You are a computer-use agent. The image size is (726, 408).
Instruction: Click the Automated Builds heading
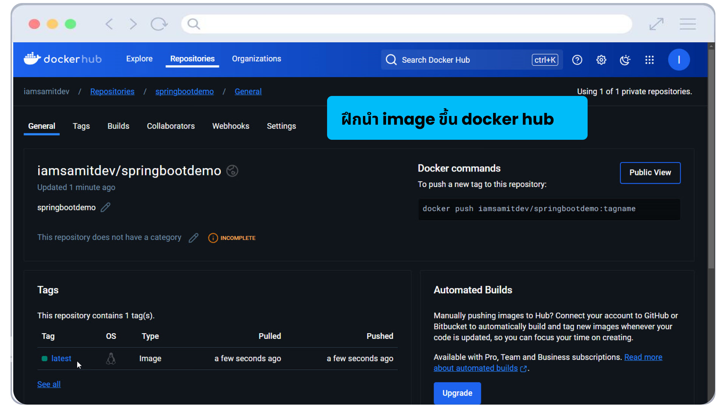click(x=473, y=290)
